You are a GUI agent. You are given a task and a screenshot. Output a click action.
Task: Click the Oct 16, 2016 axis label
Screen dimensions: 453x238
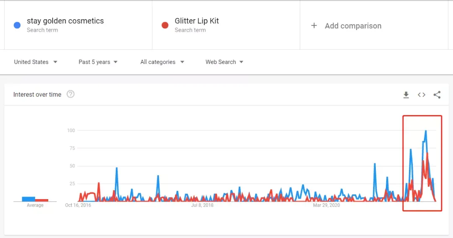(x=78, y=205)
